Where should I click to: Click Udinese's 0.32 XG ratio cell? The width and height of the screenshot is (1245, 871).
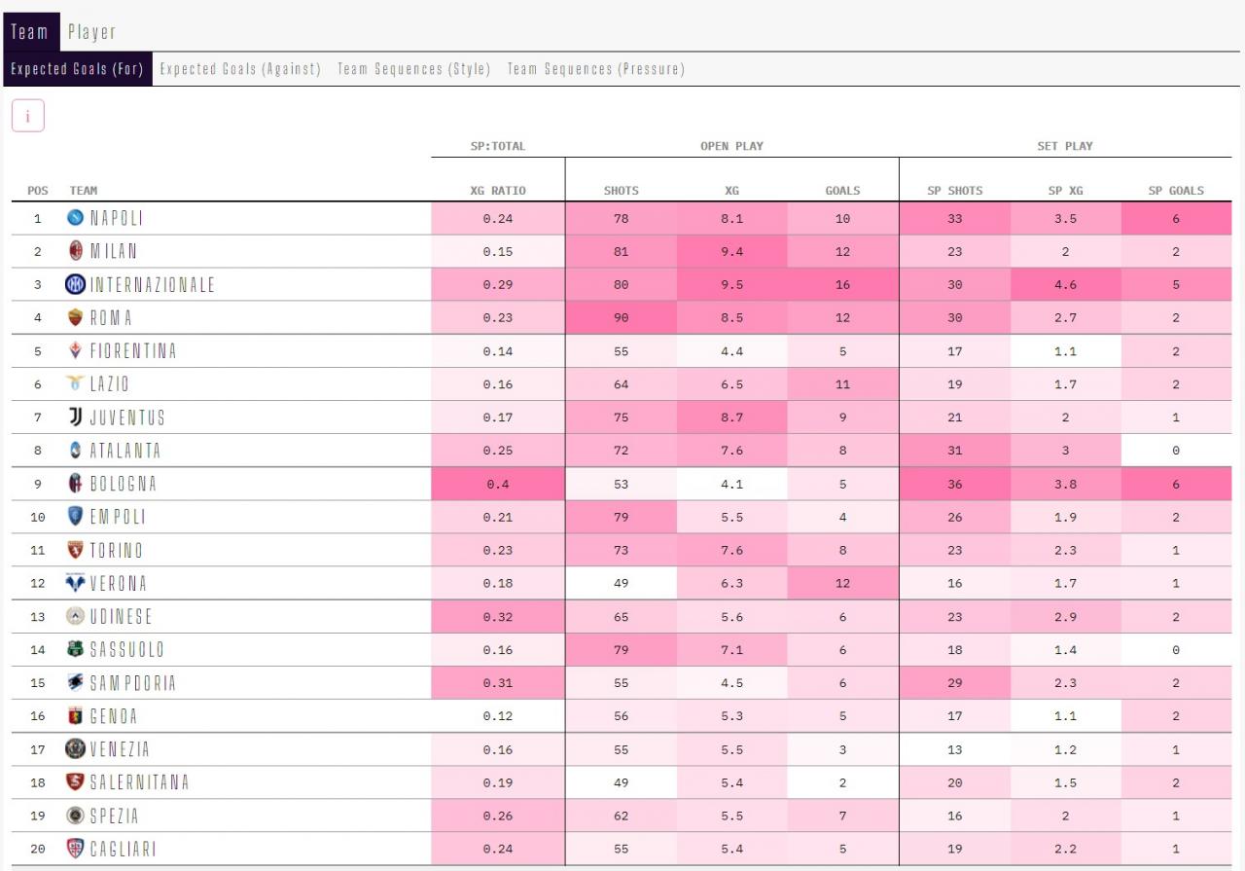click(x=498, y=616)
